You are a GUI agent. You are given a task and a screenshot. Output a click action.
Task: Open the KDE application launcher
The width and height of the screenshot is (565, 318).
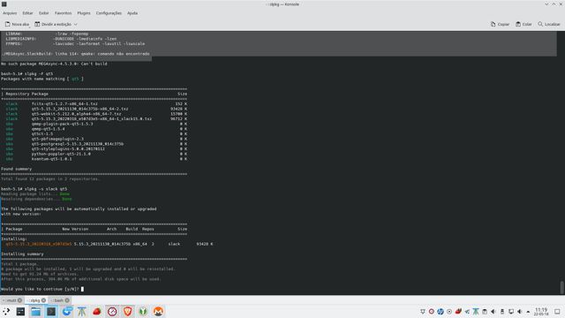pyautogui.click(x=6, y=311)
